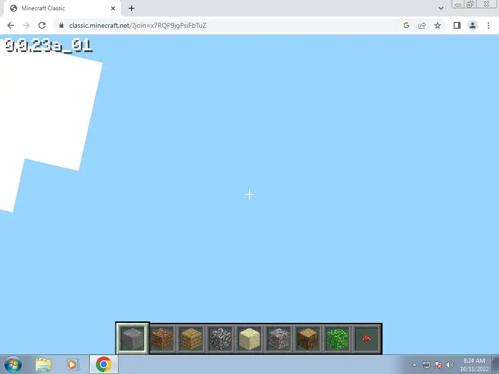Show hidden system tray icons

click(x=414, y=365)
